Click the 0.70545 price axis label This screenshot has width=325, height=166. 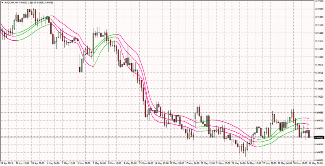319,81
